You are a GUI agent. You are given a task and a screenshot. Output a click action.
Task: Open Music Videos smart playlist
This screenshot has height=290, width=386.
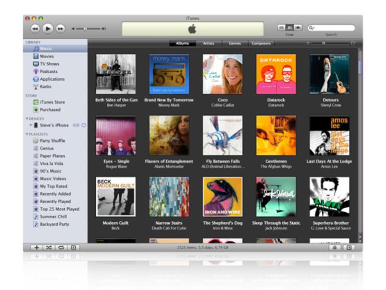55,179
